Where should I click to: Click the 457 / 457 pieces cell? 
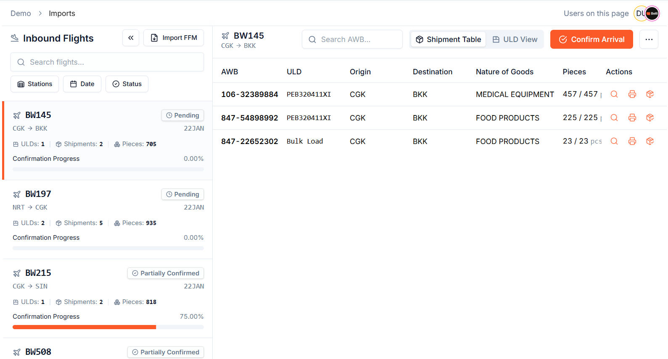pyautogui.click(x=582, y=94)
